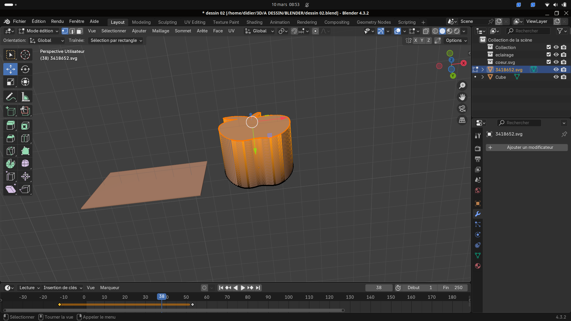Click the Extrude Region tool
Screen dimensions: 571x321
[x=10, y=126]
